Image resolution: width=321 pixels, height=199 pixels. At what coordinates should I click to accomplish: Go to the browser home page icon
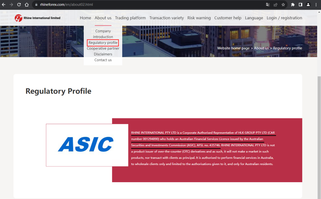(x=26, y=5)
